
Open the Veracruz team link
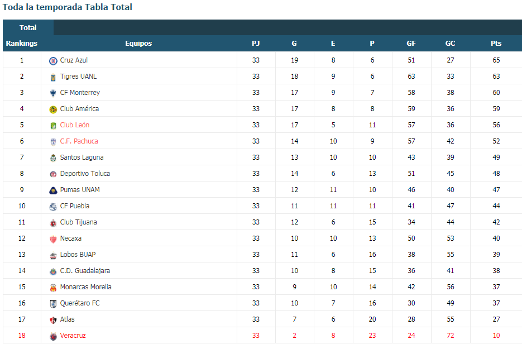pyautogui.click(x=73, y=335)
